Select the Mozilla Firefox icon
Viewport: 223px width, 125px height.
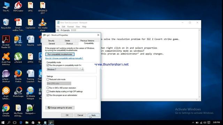pos(18,76)
